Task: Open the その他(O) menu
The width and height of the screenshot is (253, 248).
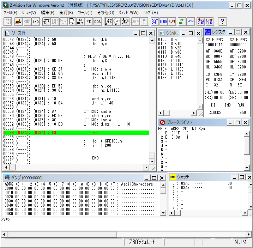Action: click(x=106, y=13)
